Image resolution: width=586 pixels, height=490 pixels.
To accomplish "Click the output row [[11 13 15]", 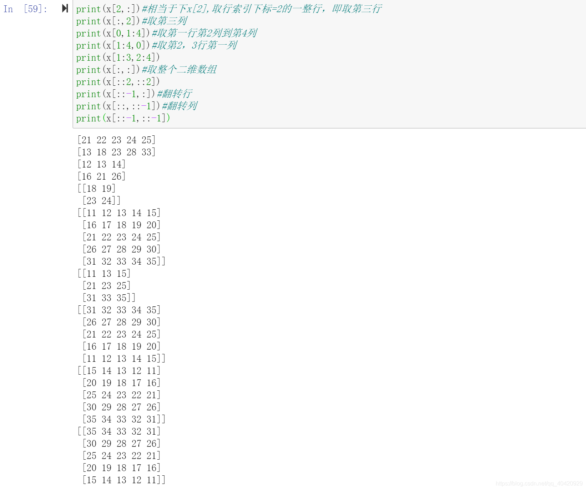I will click(104, 274).
